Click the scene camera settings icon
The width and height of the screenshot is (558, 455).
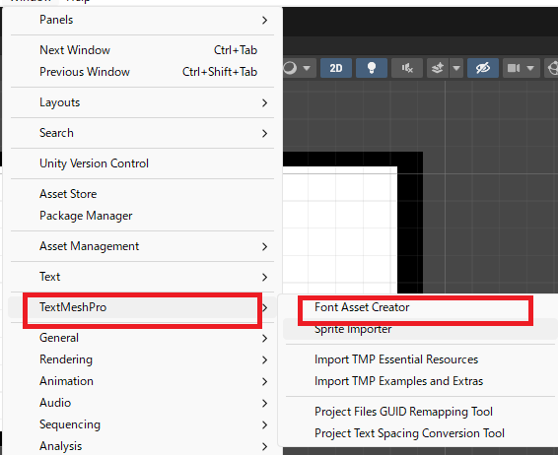click(514, 68)
